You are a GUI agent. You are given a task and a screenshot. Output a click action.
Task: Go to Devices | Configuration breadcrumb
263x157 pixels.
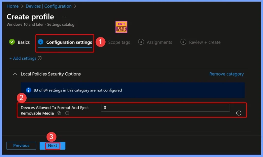click(49, 6)
